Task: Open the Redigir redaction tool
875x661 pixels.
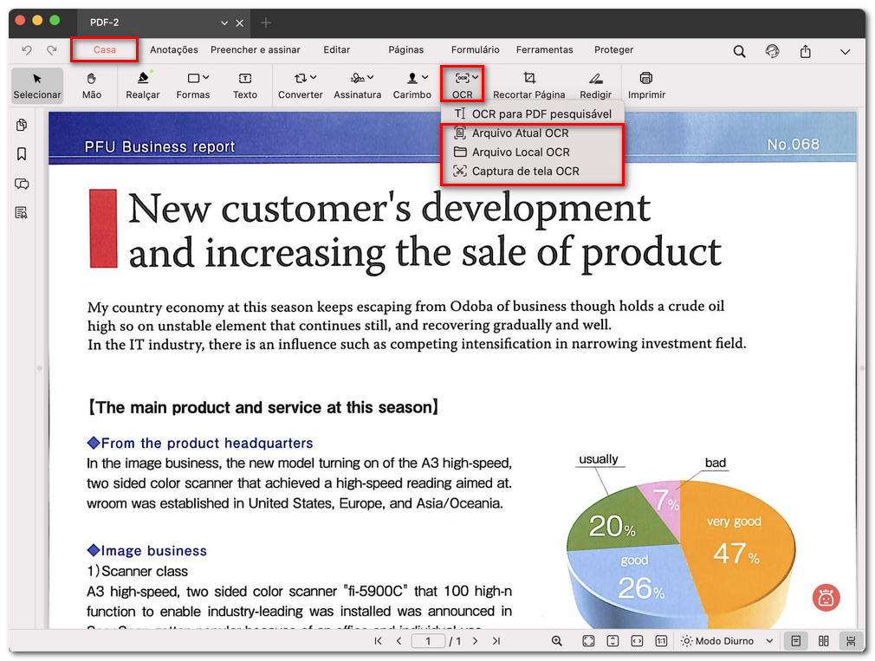Action: pyautogui.click(x=595, y=85)
